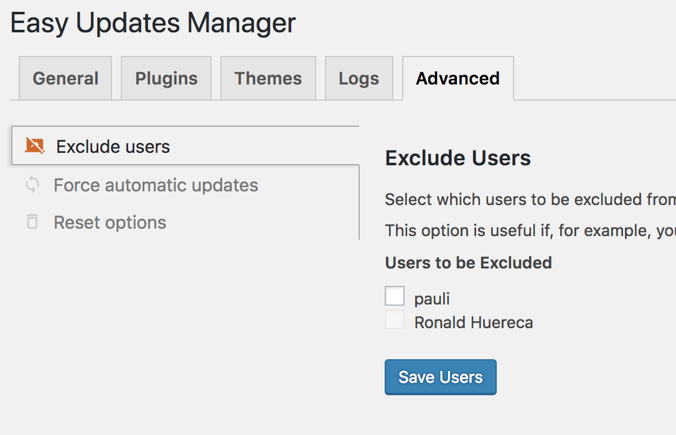Go to the Themes tab

click(268, 78)
